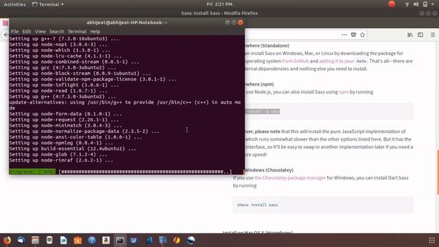The height and width of the screenshot is (247, 439).
Task: Expand the system menu arrow in top bar
Action: (x=433, y=5)
